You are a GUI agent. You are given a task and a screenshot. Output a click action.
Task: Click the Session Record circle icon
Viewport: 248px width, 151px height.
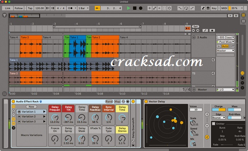point(169,8)
